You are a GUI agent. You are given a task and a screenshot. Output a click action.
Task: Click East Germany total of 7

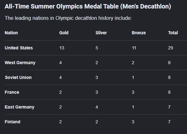169,107
